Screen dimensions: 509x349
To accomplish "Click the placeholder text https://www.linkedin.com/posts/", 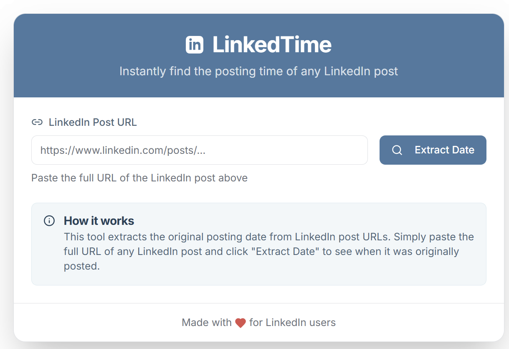I will [x=123, y=150].
